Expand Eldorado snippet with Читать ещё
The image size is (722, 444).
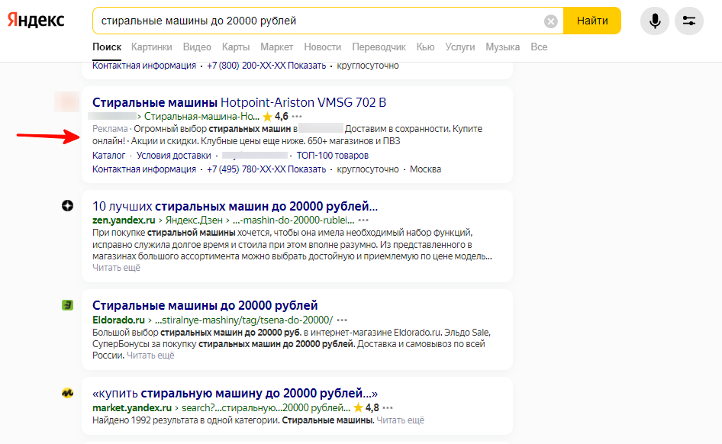point(150,356)
